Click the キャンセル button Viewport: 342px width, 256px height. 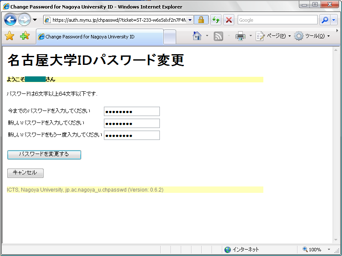pyautogui.click(x=25, y=173)
